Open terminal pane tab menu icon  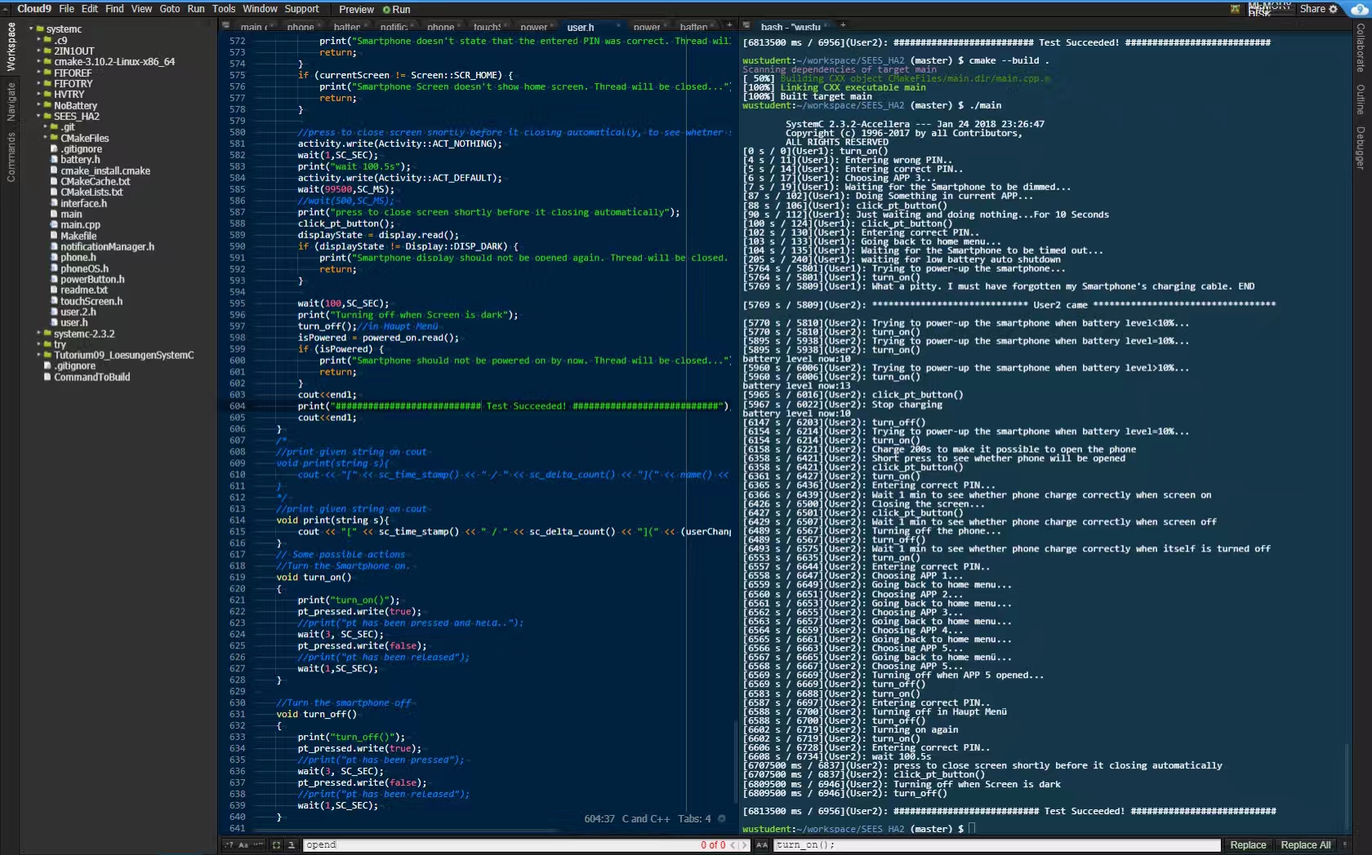[x=746, y=25]
